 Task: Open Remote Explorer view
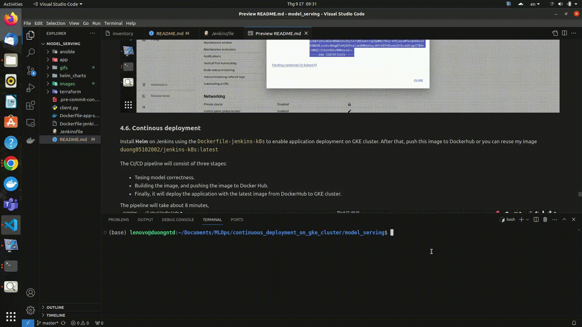pyautogui.click(x=31, y=123)
